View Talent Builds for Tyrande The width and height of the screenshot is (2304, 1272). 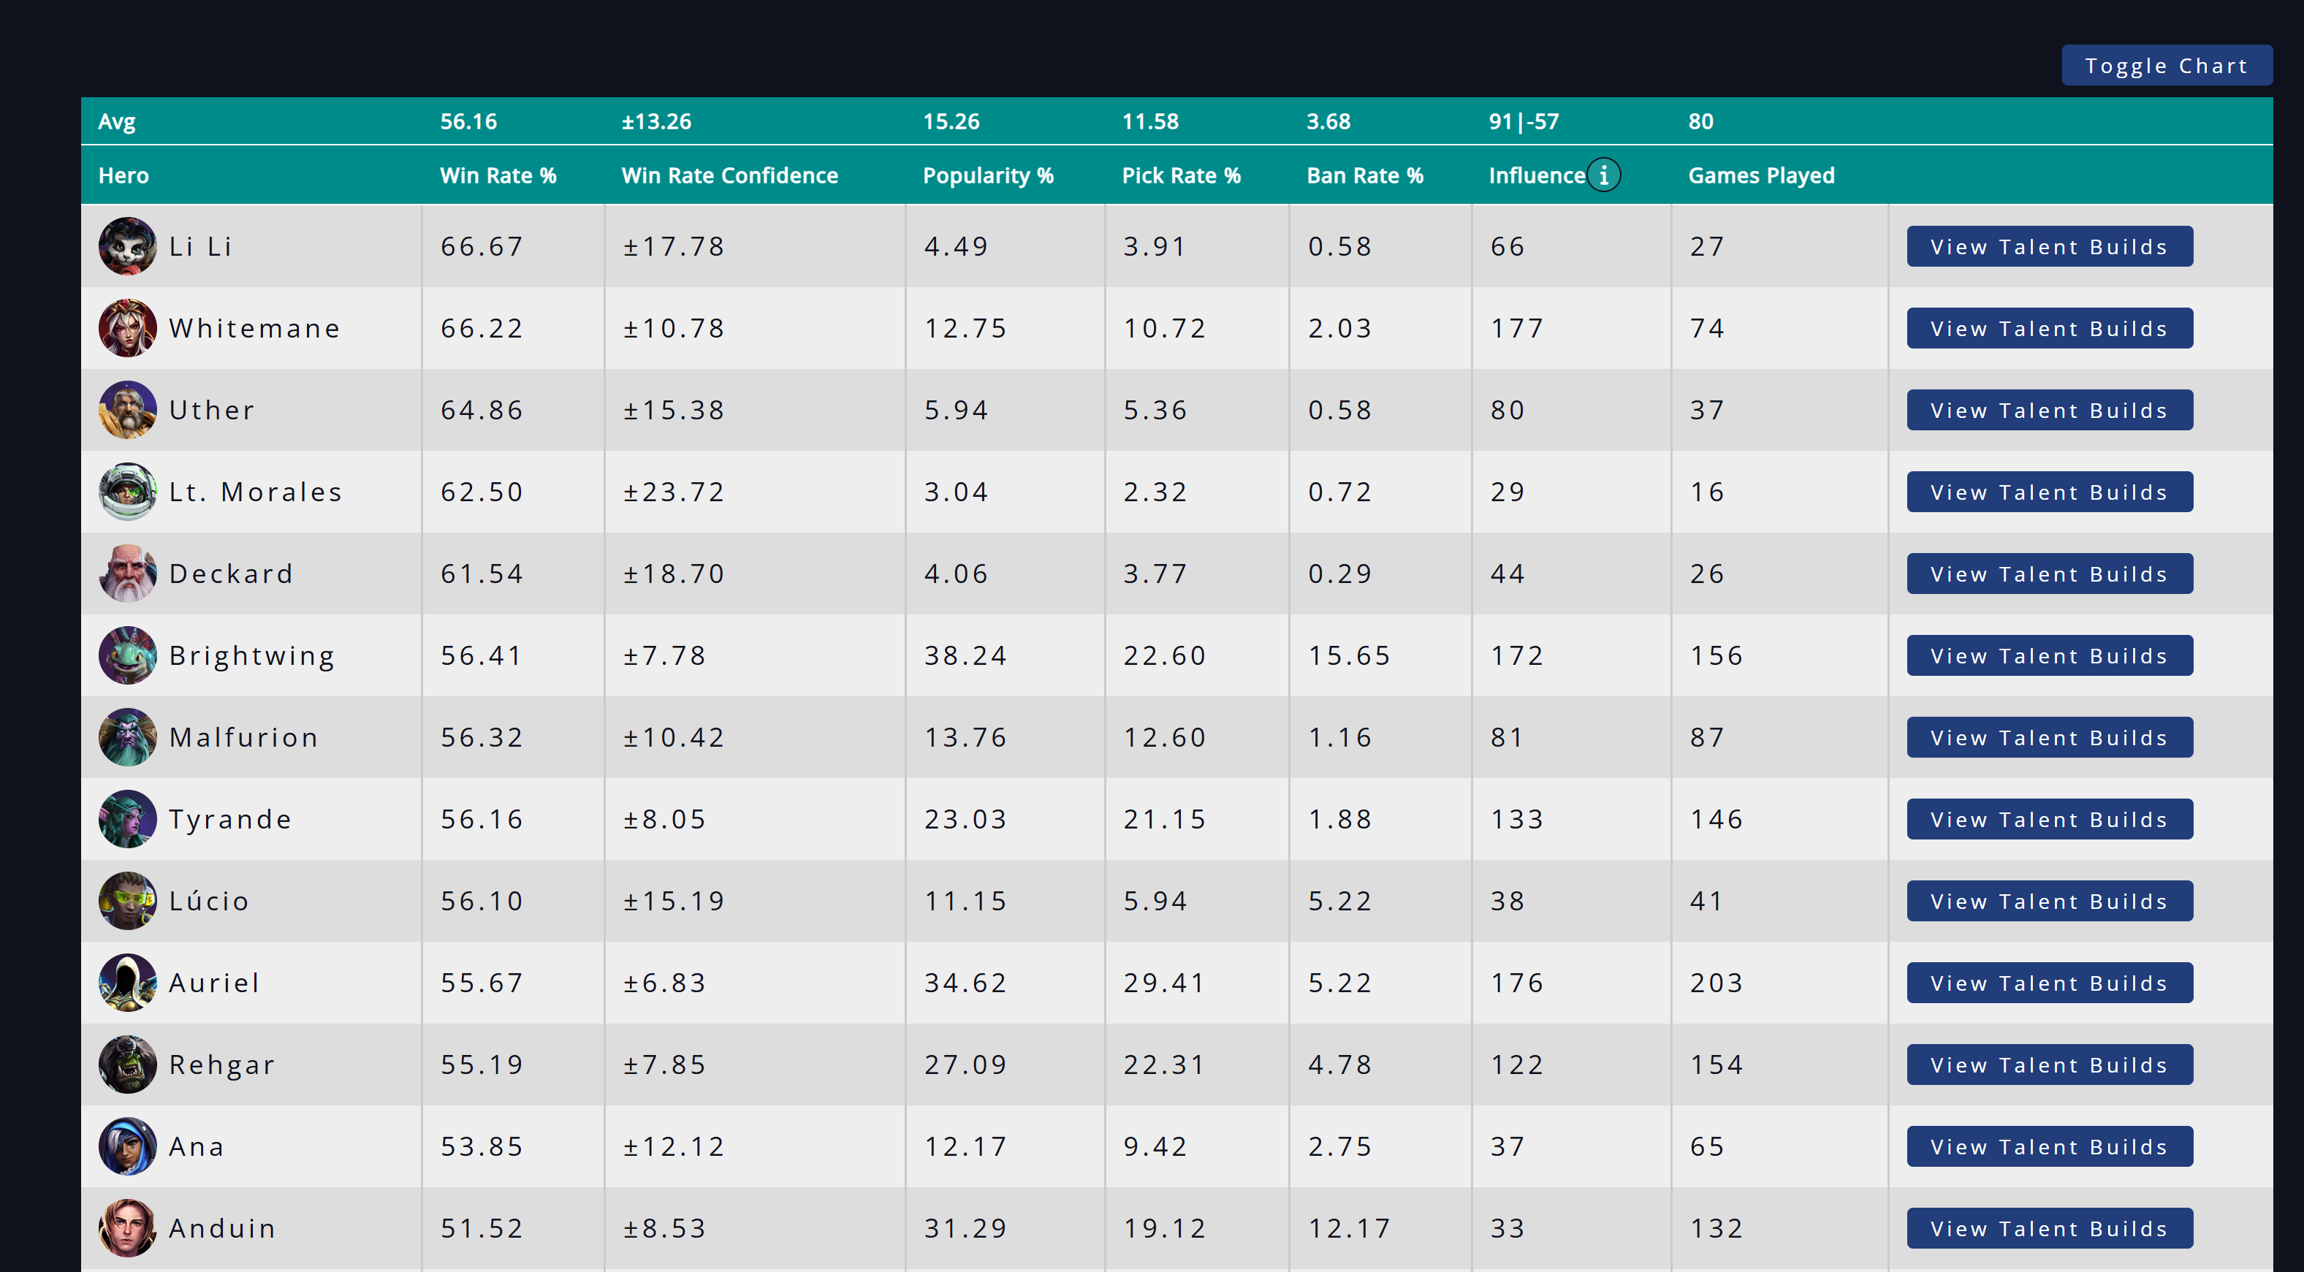2048,819
